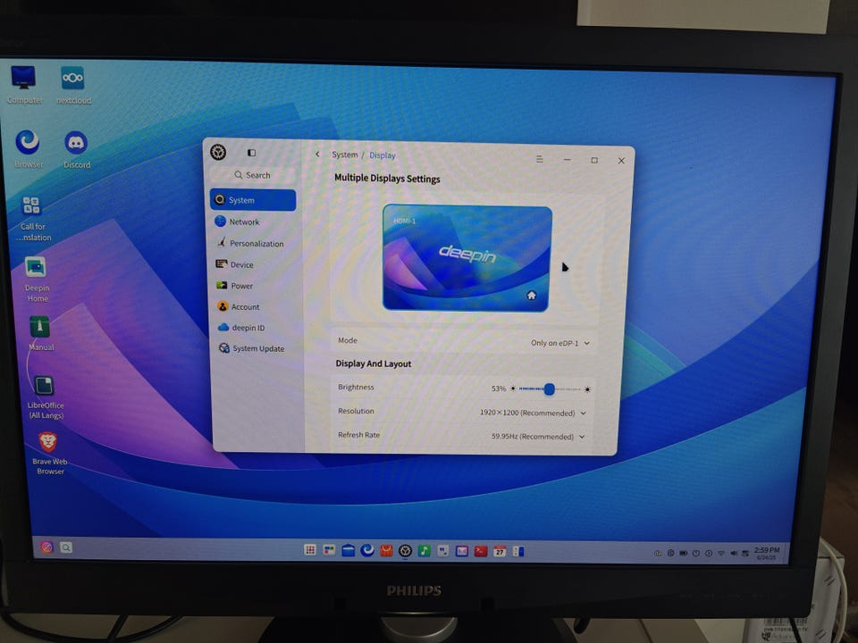Open the Calendar showing 27 in dock
Viewport: 858px width, 643px height.
click(500, 551)
